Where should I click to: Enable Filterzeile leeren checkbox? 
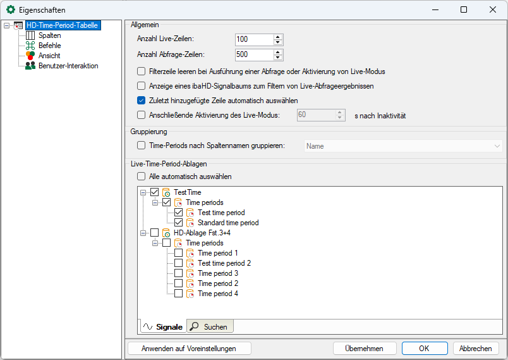click(142, 71)
